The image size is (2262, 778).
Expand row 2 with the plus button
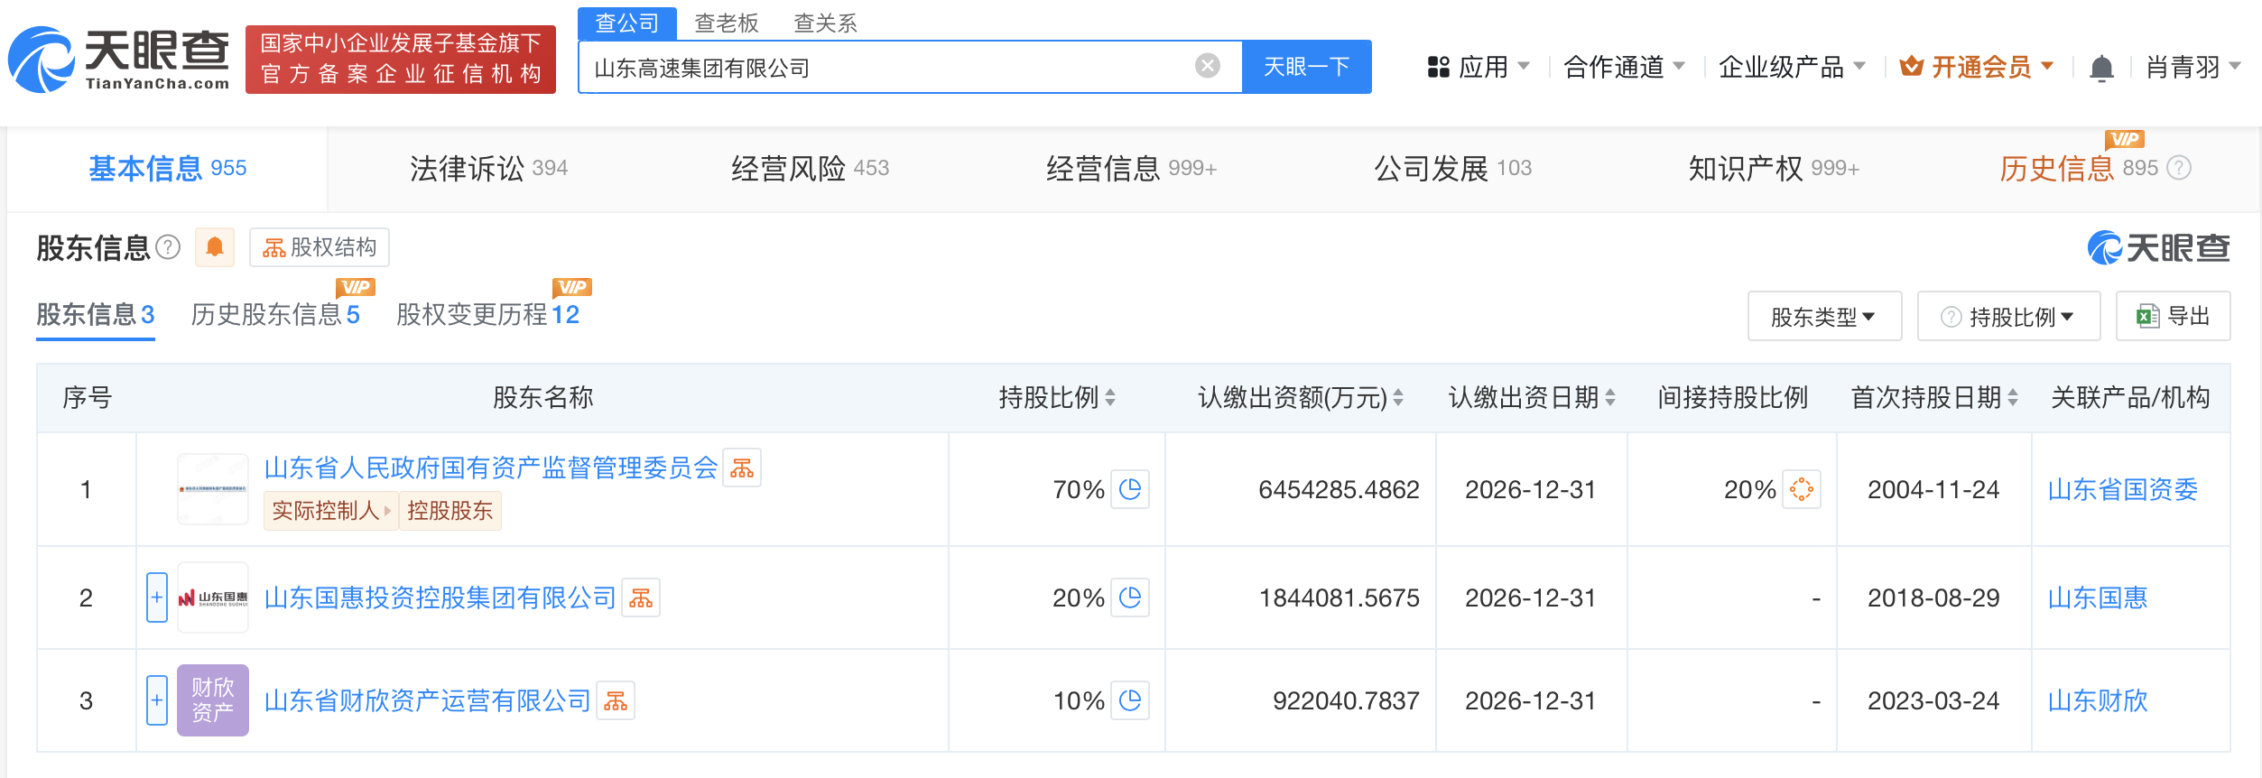point(157,597)
